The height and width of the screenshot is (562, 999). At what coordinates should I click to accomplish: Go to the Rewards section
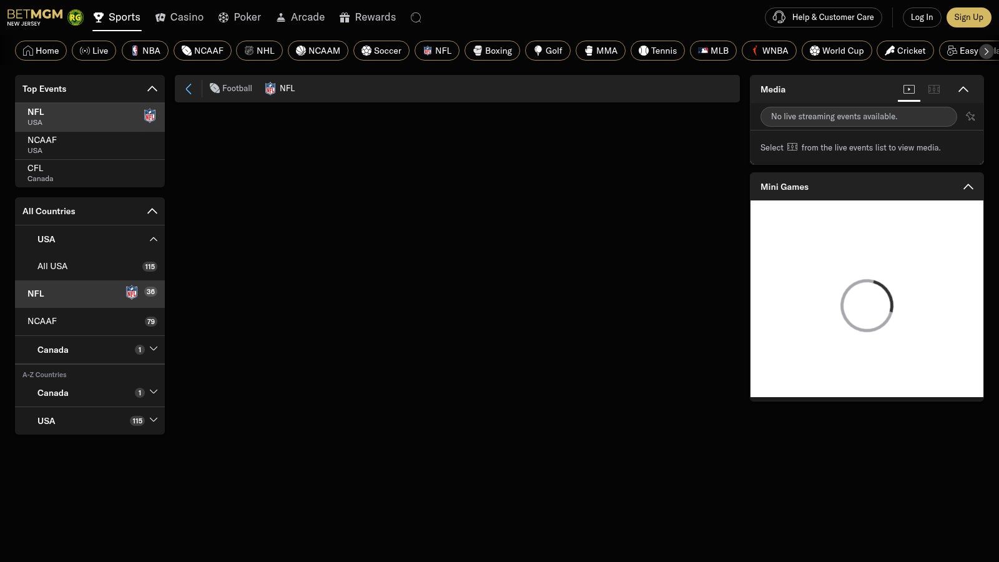(368, 17)
